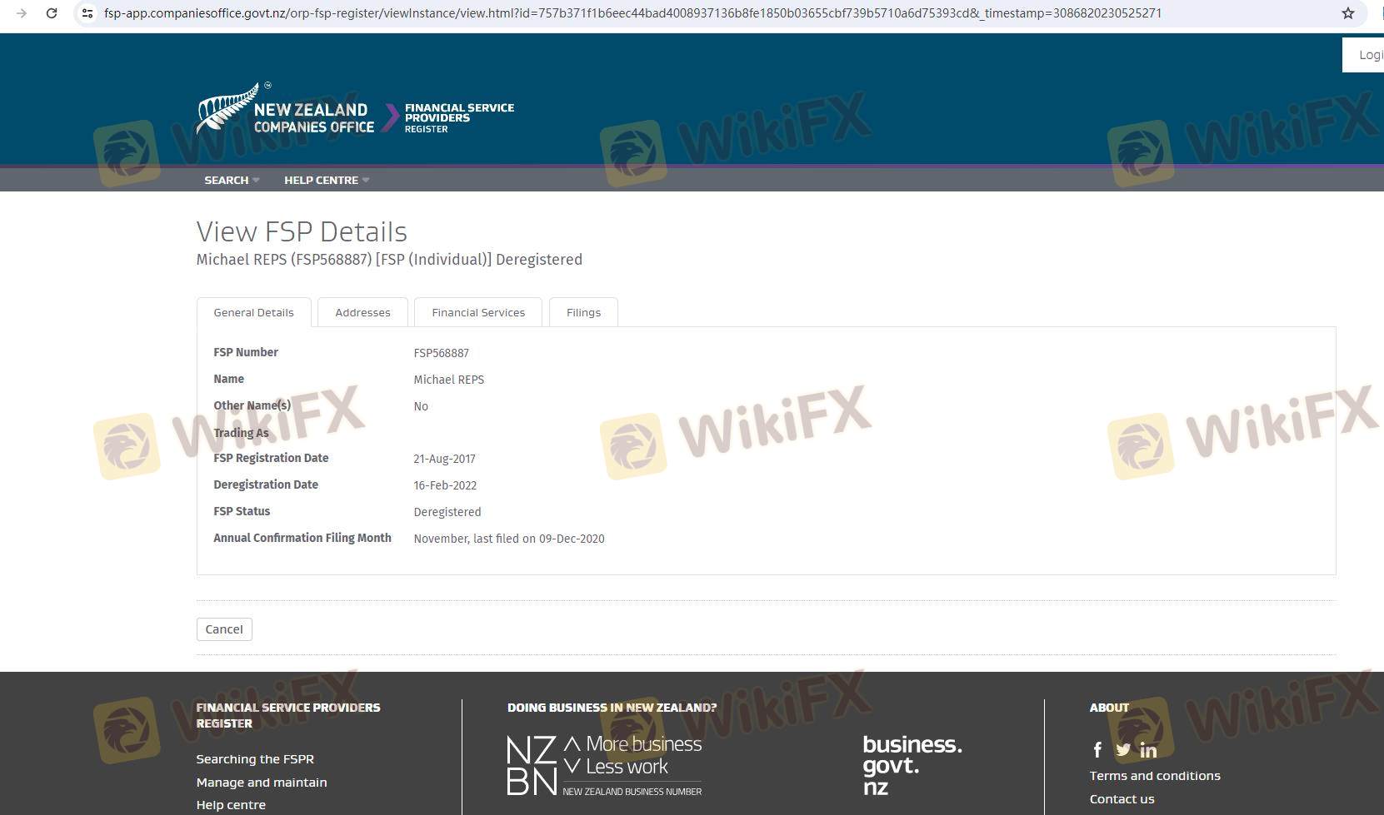Open site information icon in address bar
The height and width of the screenshot is (815, 1384).
[x=87, y=13]
